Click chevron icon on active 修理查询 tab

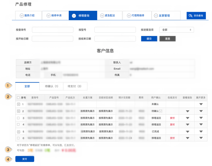74,16
